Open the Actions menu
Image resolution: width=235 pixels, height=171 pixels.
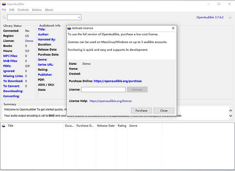click(37, 10)
